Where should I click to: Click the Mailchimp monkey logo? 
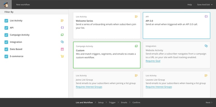[6, 5]
